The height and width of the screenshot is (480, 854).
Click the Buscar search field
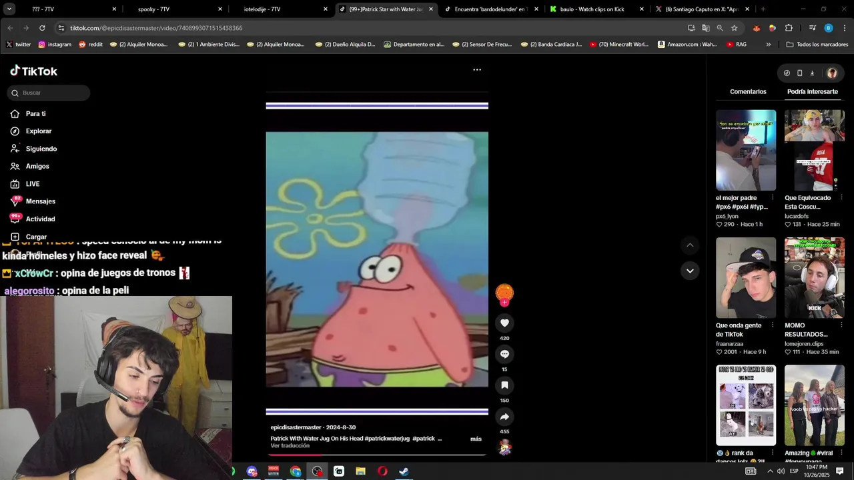click(49, 93)
